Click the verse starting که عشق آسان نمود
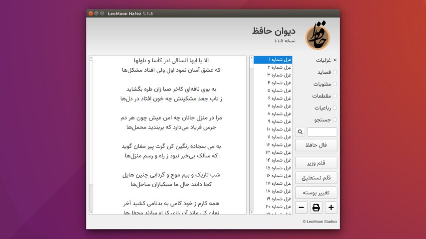The width and height of the screenshot is (426, 239). click(x=171, y=70)
